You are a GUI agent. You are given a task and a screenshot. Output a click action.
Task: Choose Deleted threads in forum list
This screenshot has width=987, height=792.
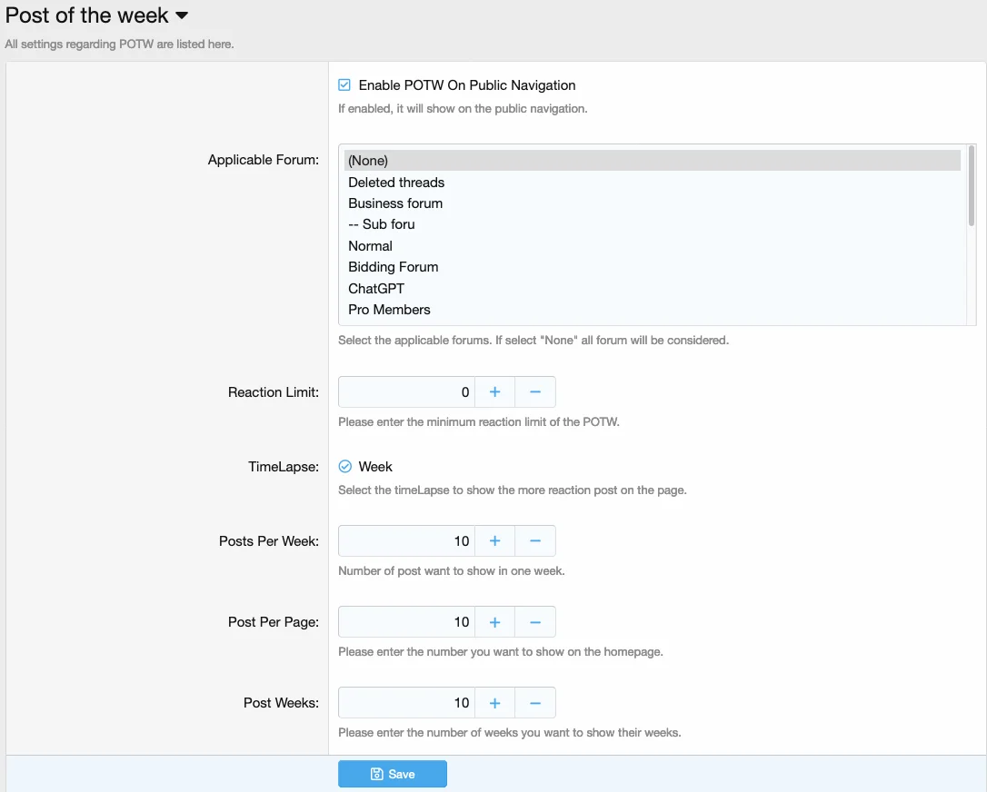coord(396,183)
